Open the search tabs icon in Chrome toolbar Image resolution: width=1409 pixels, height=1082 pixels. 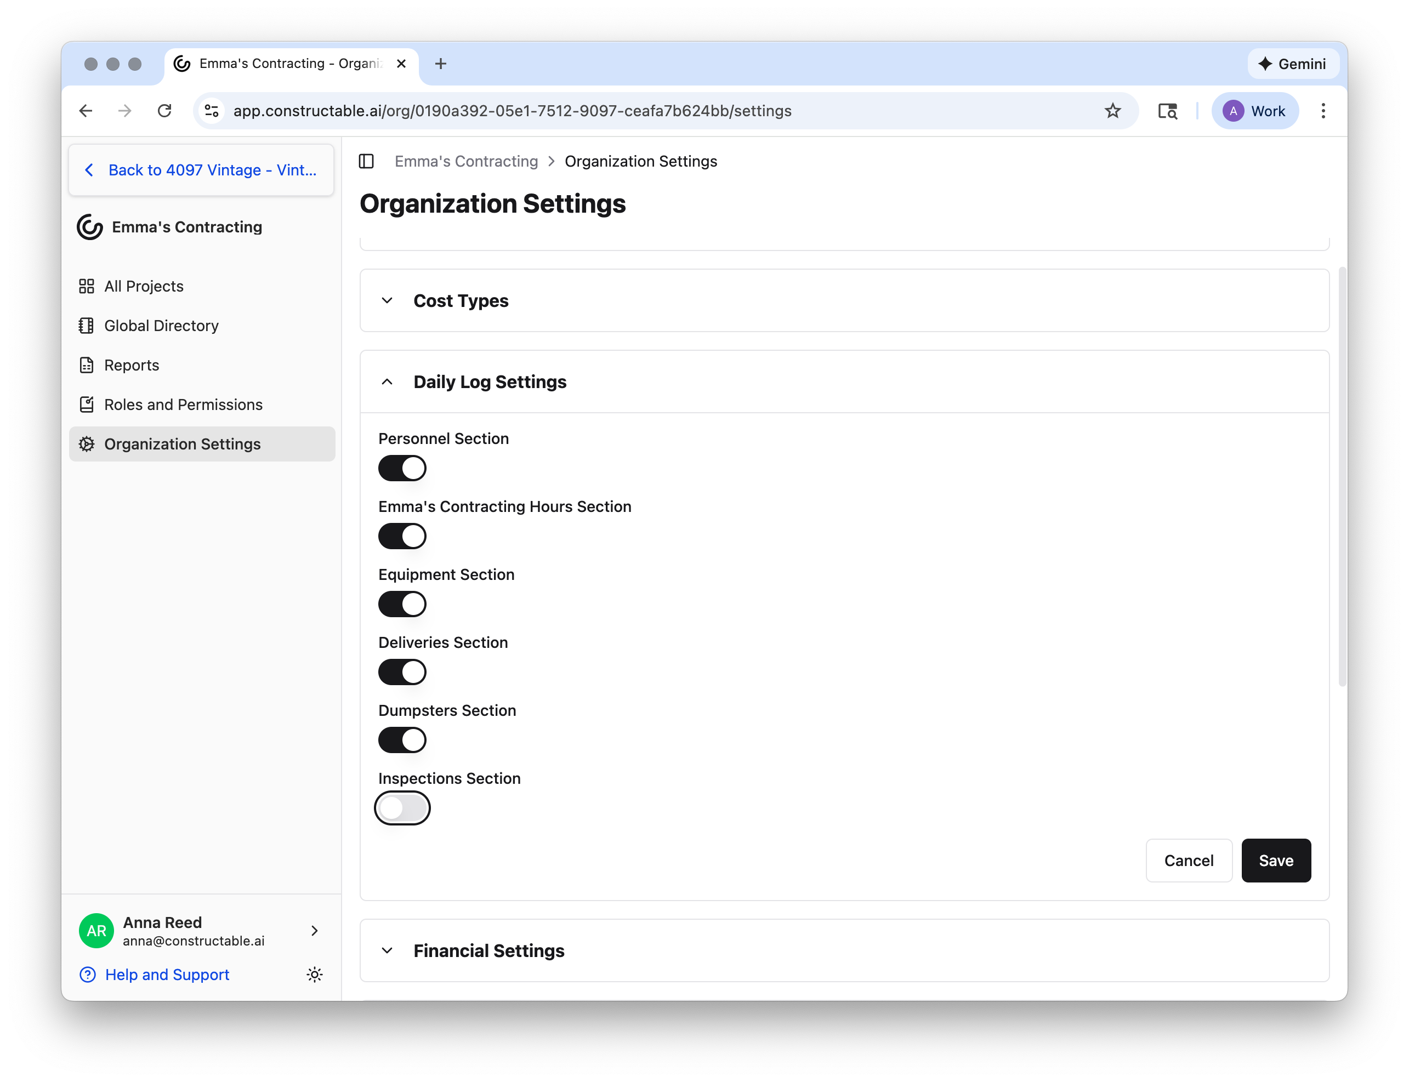tap(1167, 111)
